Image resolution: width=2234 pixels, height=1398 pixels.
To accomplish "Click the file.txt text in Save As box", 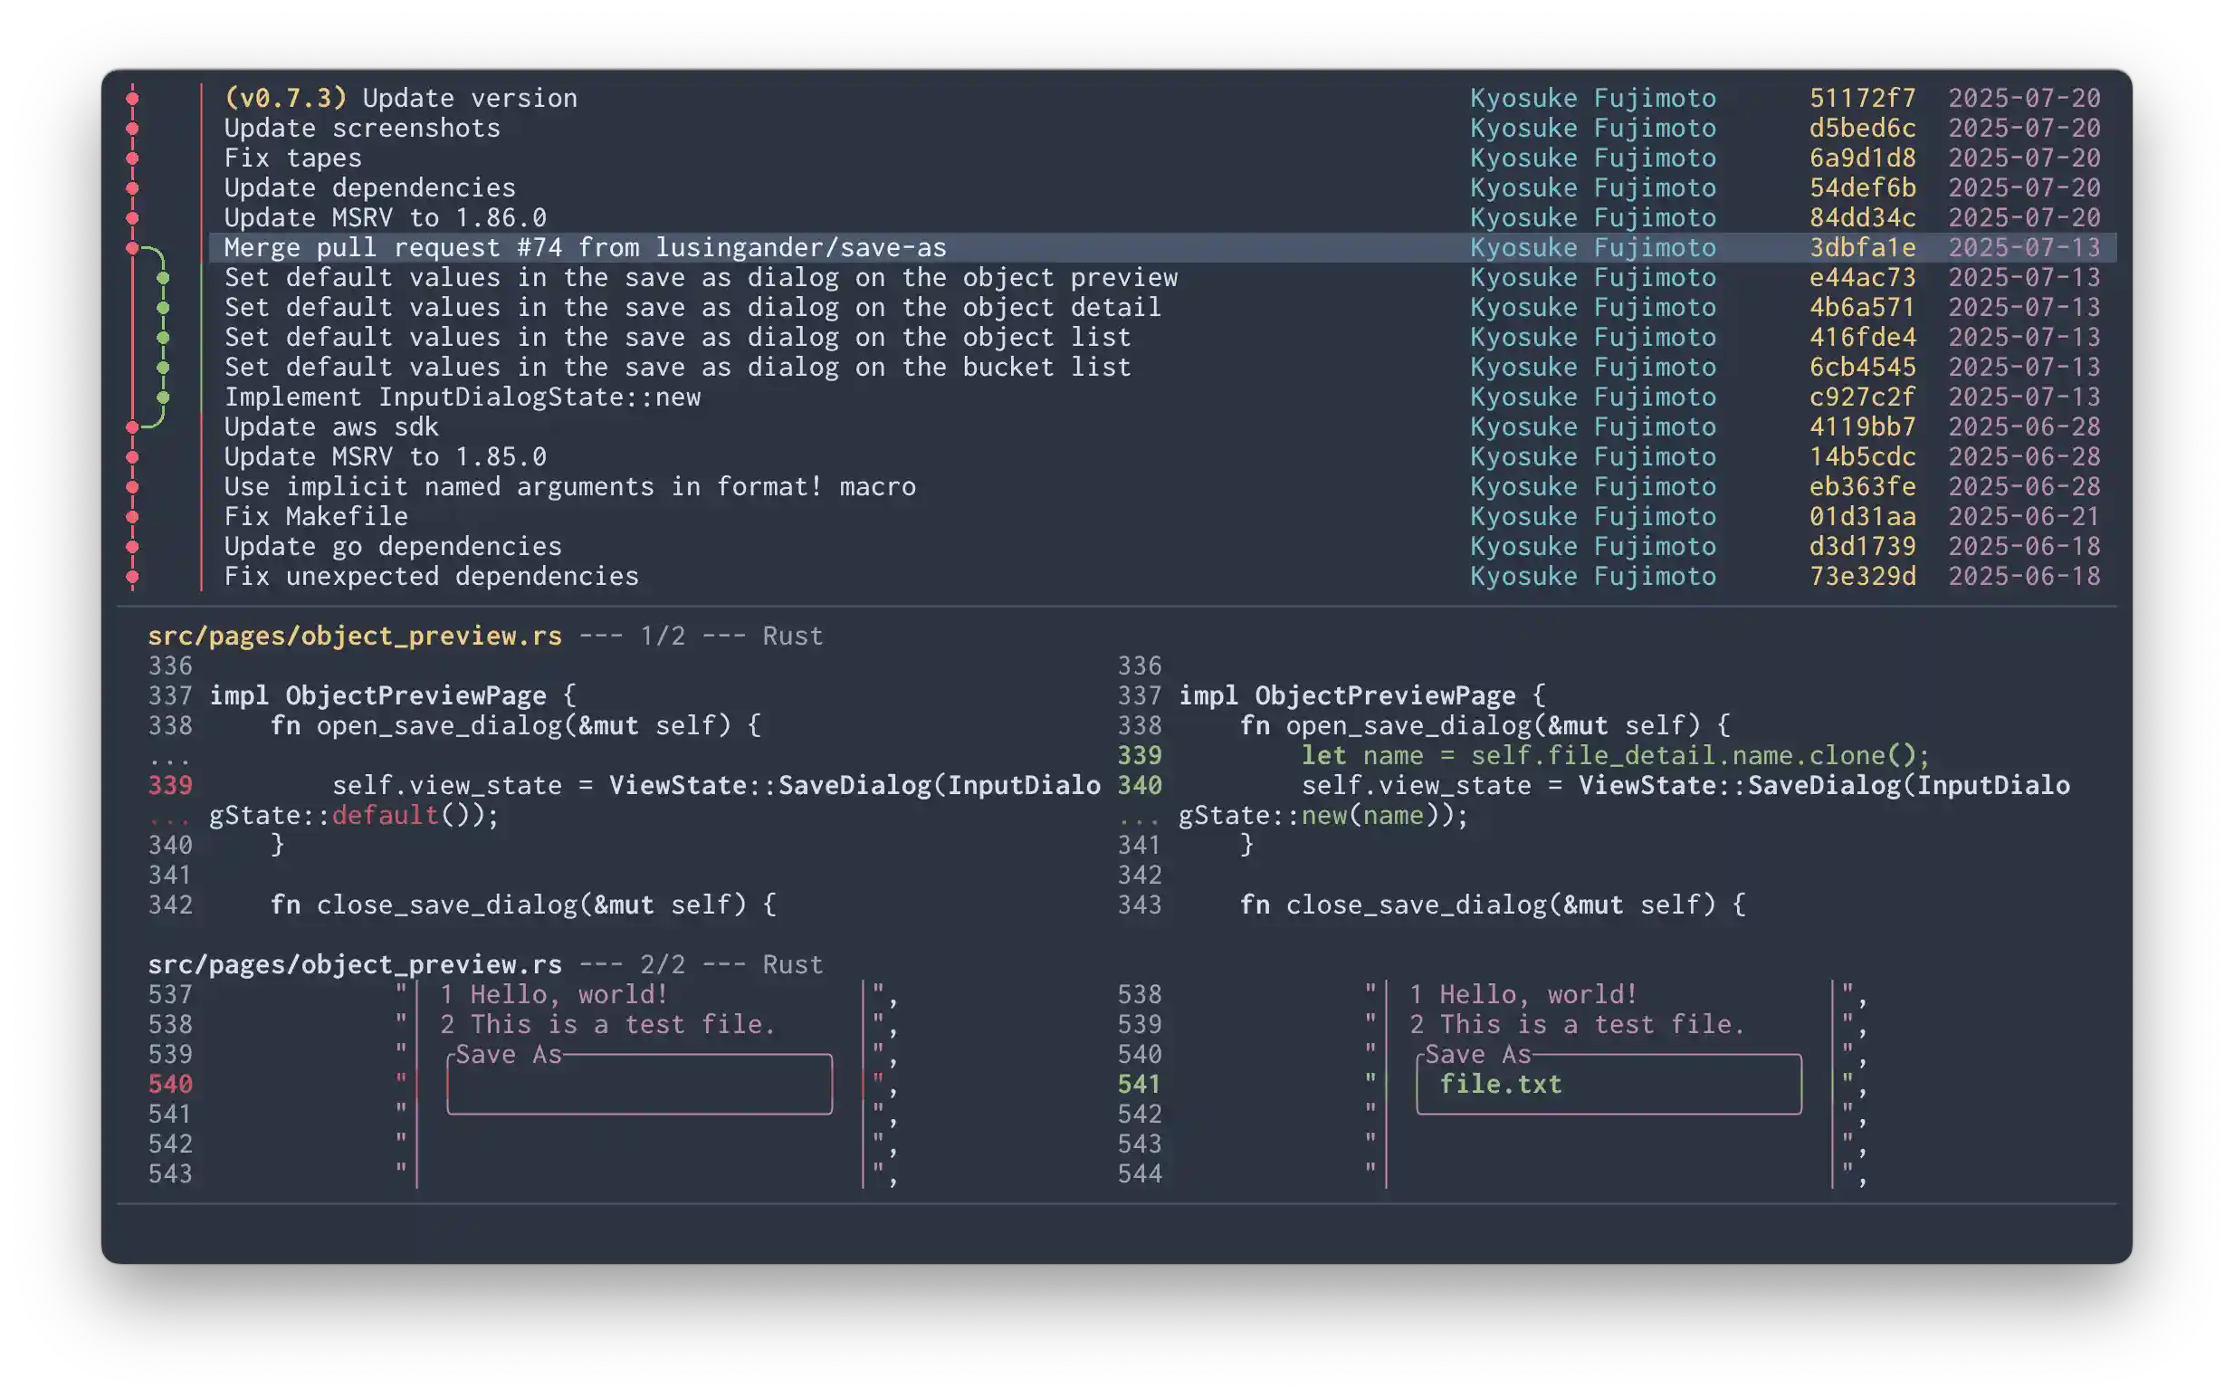I will tap(1500, 1084).
